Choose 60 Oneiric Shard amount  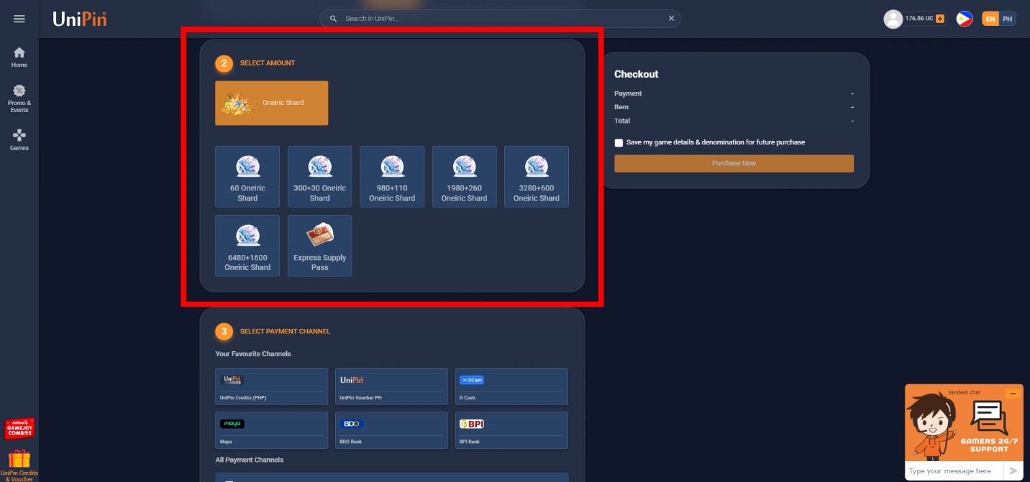point(247,177)
